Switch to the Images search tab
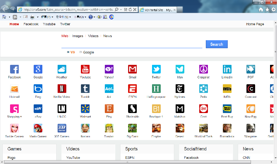This screenshot has height=164, width=277. [x=77, y=36]
